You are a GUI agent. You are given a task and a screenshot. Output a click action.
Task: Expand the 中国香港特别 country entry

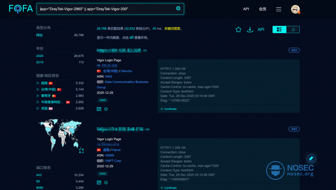pos(38,102)
